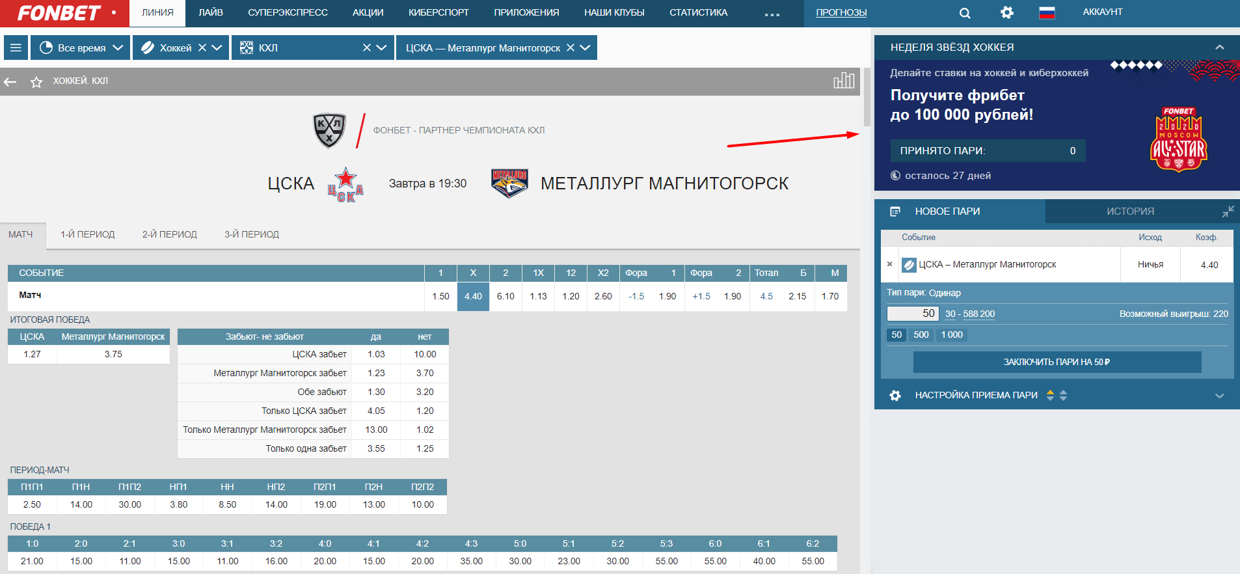1240x574 pixels.
Task: Click the bet settings gear icon
Action: coord(895,395)
